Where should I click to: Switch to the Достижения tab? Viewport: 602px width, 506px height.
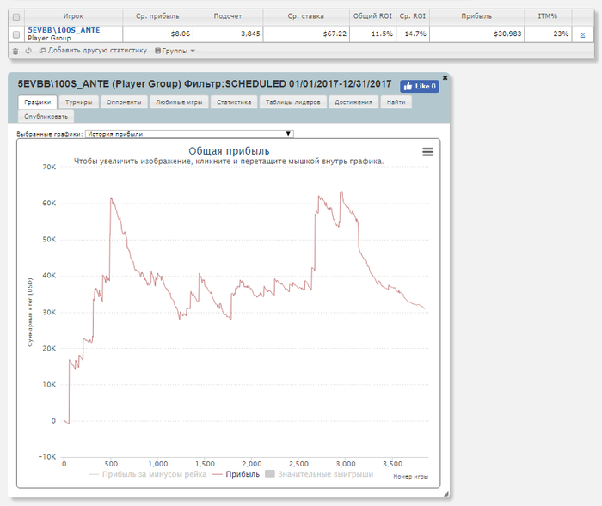pyautogui.click(x=353, y=102)
